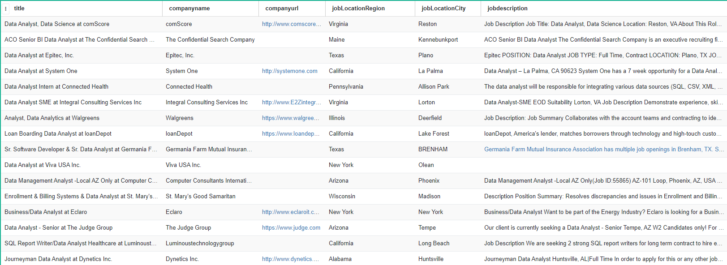The width and height of the screenshot is (727, 265).
Task: Click city cell La Palma
Action: (x=430, y=71)
